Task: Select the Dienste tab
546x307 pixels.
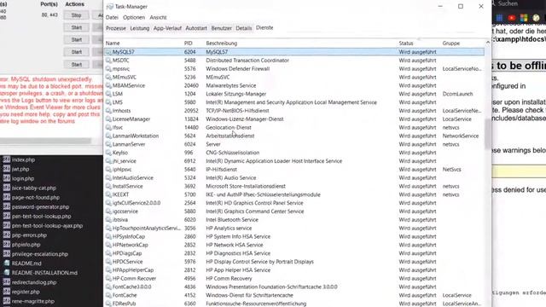Action: coord(264,28)
